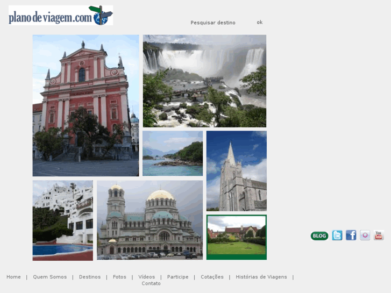Open the Contato link
Screen dimensions: 391x293
(151, 283)
